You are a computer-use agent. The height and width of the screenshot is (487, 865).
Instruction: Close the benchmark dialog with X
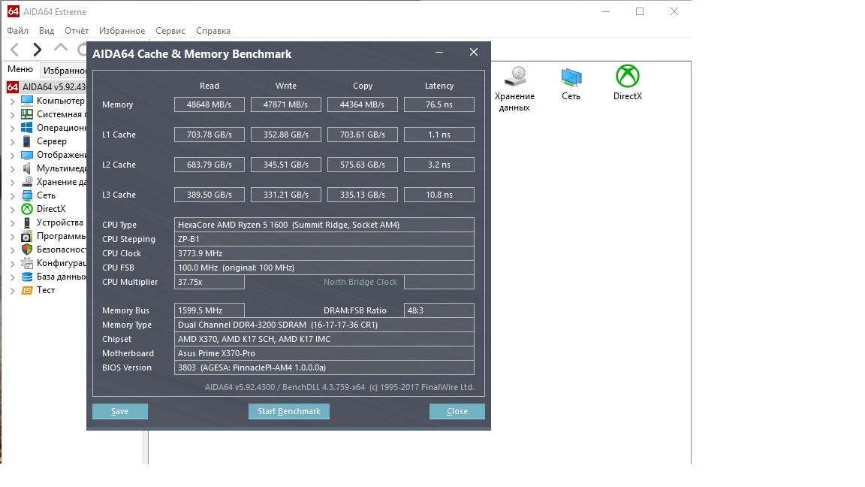pyautogui.click(x=474, y=52)
